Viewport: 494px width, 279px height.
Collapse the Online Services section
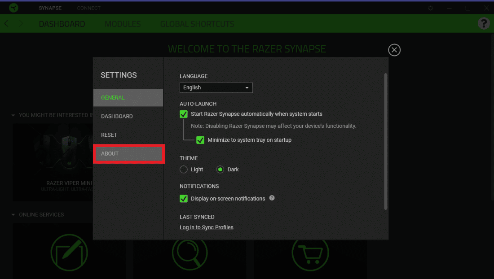click(13, 215)
